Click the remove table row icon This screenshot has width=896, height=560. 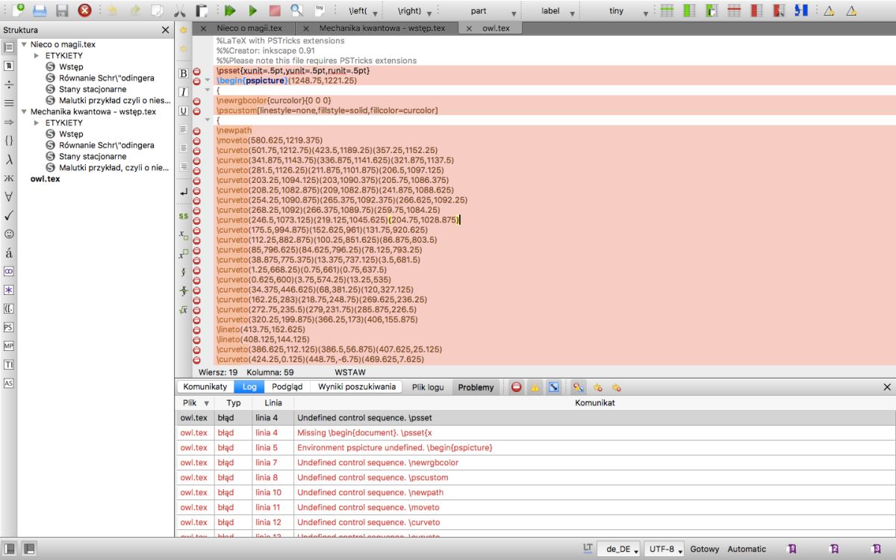pos(734,10)
